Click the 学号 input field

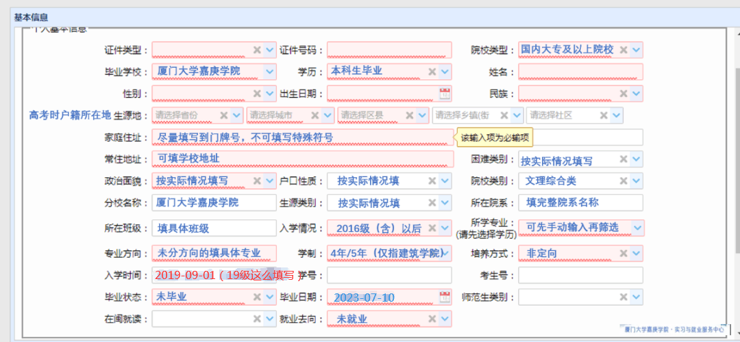click(x=389, y=275)
